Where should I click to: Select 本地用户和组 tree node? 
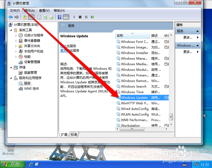pyautogui.click(x=34, y=51)
